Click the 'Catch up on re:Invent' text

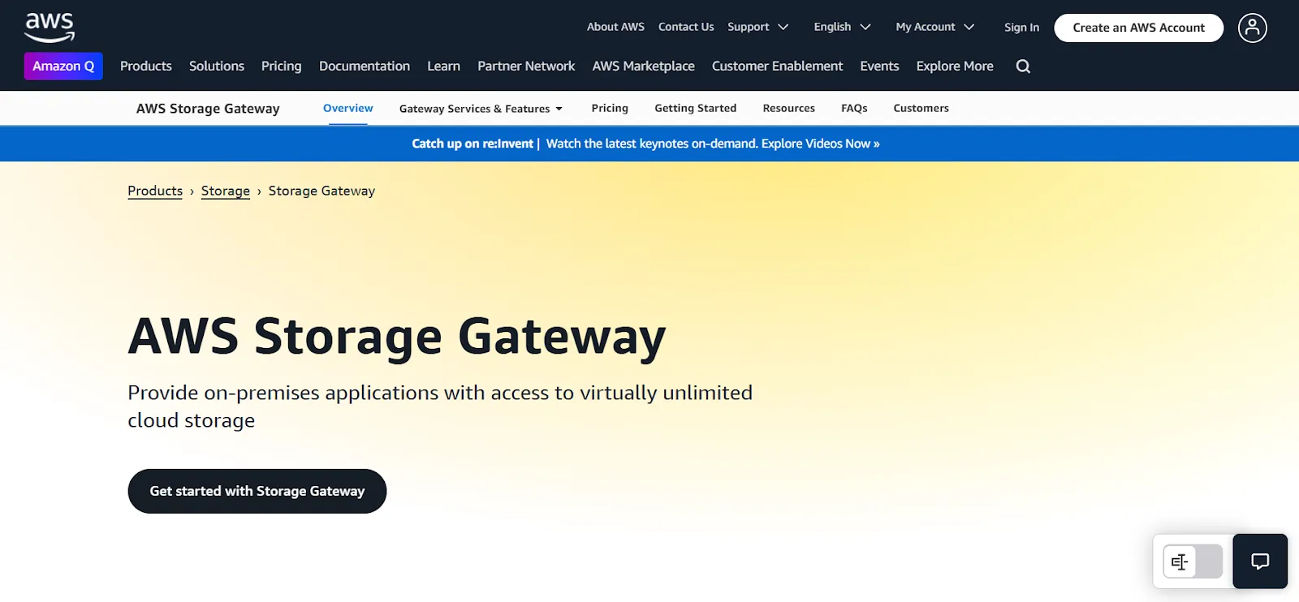pos(473,144)
